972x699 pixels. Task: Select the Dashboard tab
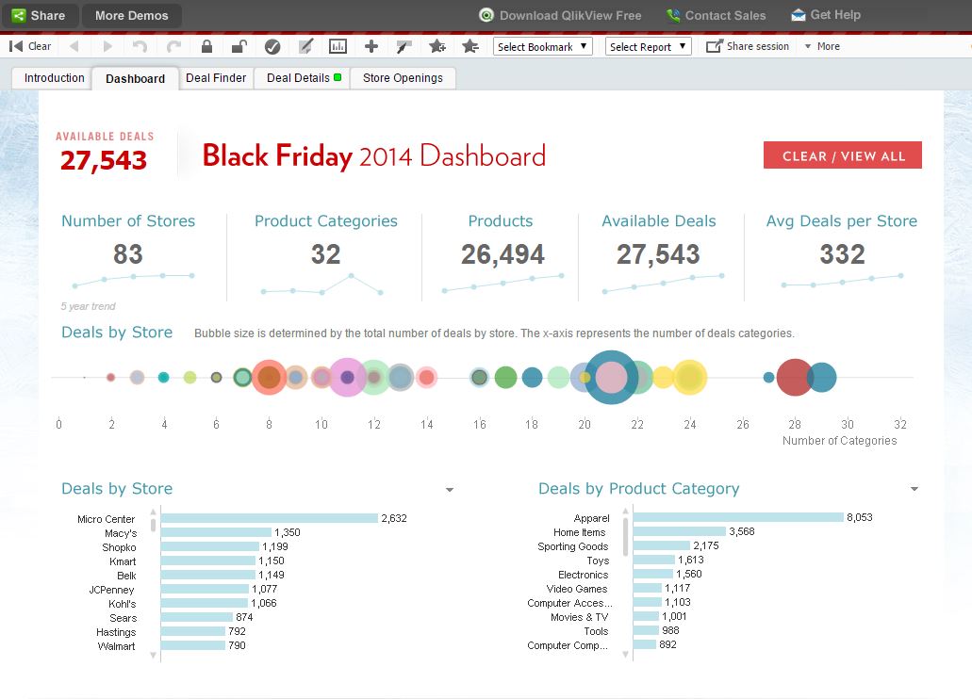(x=135, y=79)
